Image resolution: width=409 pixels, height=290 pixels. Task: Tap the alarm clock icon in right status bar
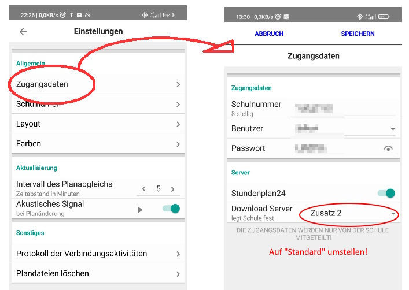(278, 17)
